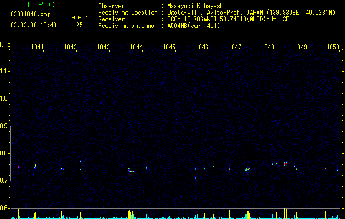This screenshot has height=219, width=345.
Task: Click the 1046 time axis label
Action: point(202,47)
